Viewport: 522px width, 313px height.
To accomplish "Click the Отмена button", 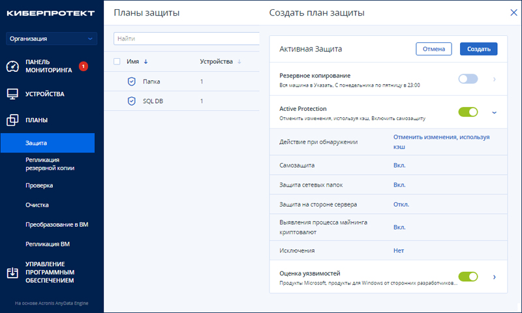I will (x=434, y=49).
